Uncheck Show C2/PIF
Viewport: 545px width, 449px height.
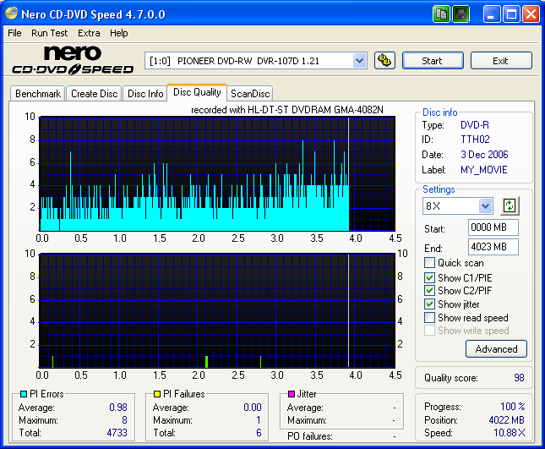pos(429,290)
